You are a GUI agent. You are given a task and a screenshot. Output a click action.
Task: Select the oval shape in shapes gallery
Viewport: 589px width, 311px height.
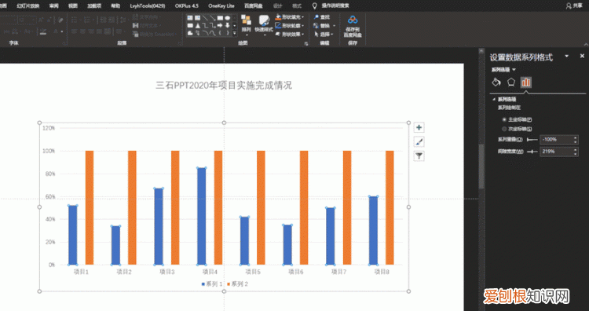pyautogui.click(x=228, y=17)
